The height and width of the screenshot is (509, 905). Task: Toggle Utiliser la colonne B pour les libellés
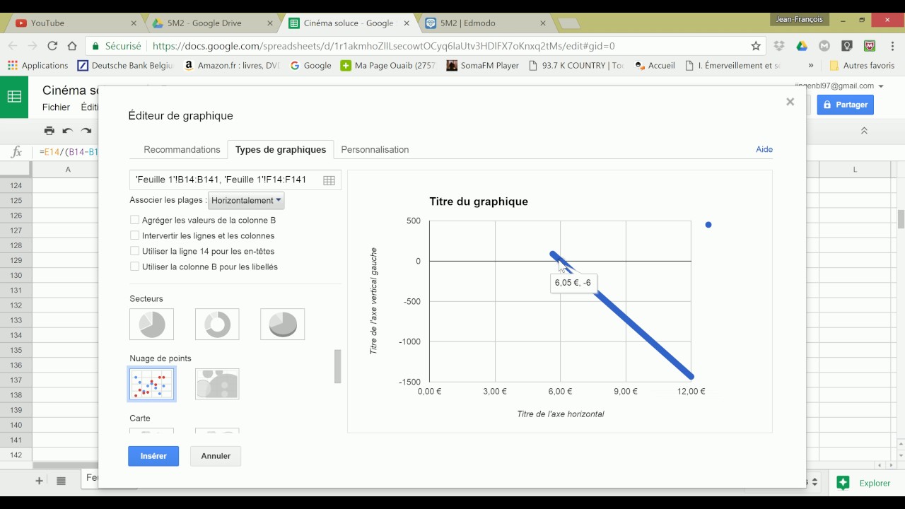134,267
